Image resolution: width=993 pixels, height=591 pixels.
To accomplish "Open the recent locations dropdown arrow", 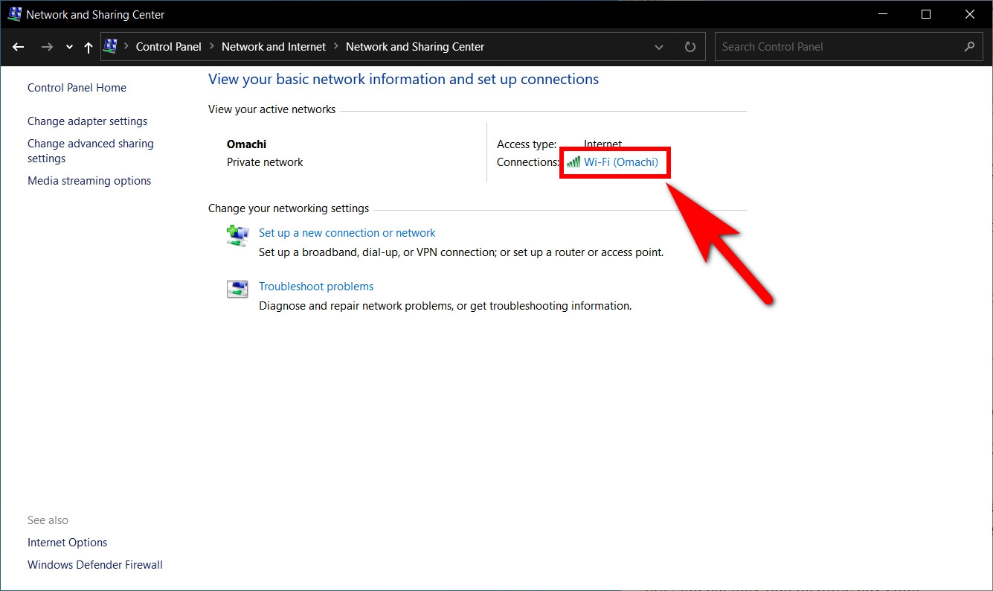I will (x=69, y=47).
